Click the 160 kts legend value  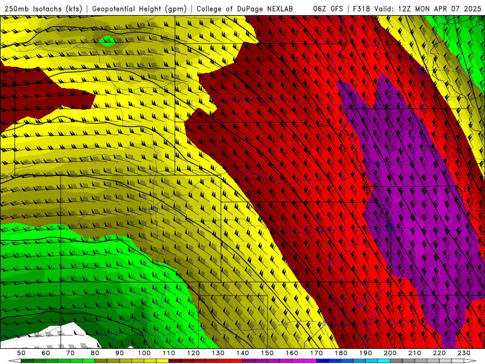292,353
